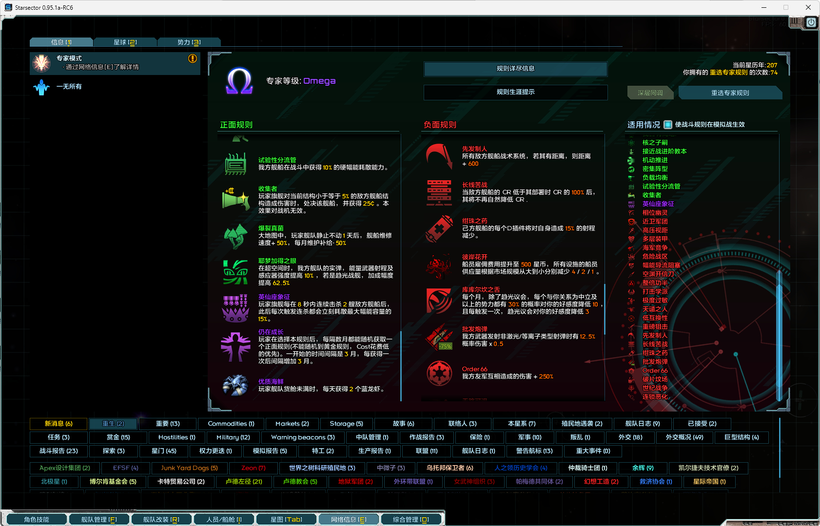Toggle the 新消息 (6) filter

pyautogui.click(x=59, y=424)
